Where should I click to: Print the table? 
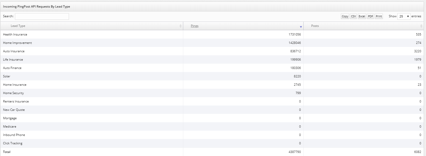click(379, 16)
